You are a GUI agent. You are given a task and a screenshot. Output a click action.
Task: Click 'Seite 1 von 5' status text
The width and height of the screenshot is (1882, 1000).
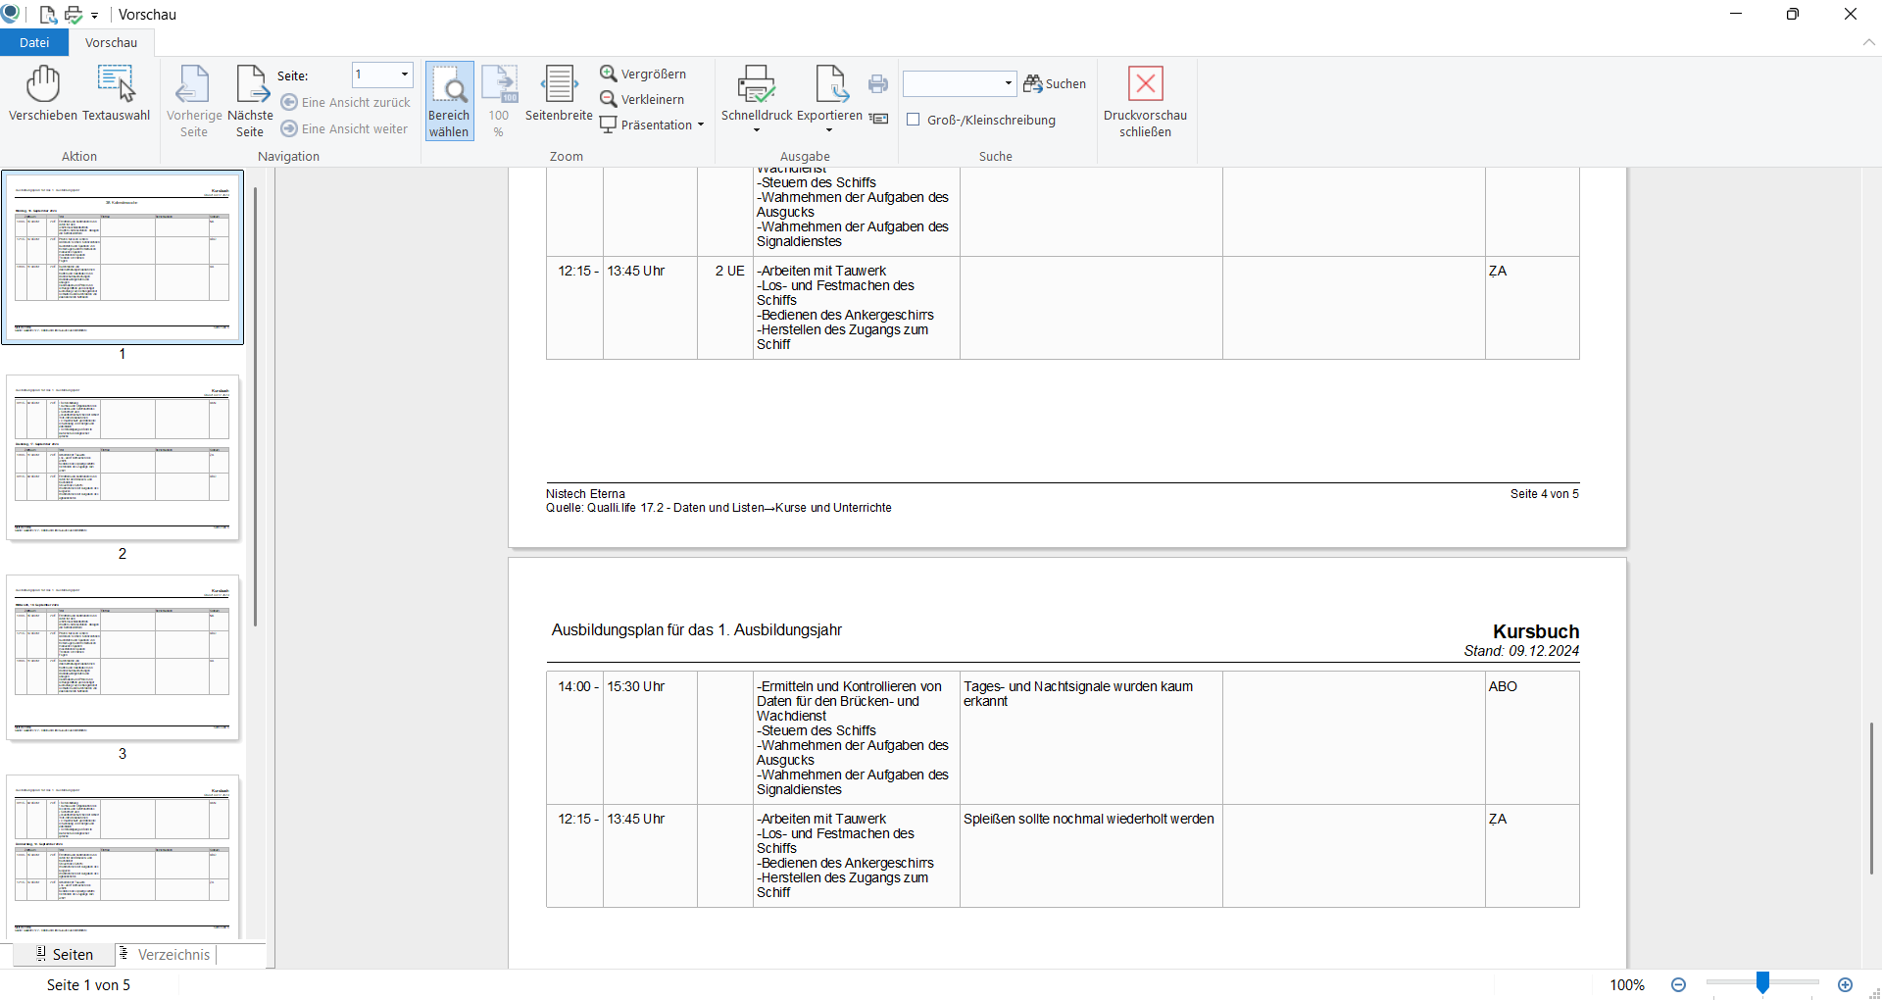[x=88, y=985]
